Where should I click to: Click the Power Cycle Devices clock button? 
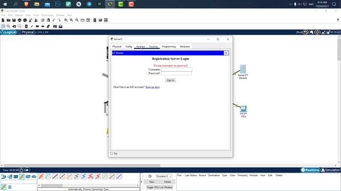point(21,170)
